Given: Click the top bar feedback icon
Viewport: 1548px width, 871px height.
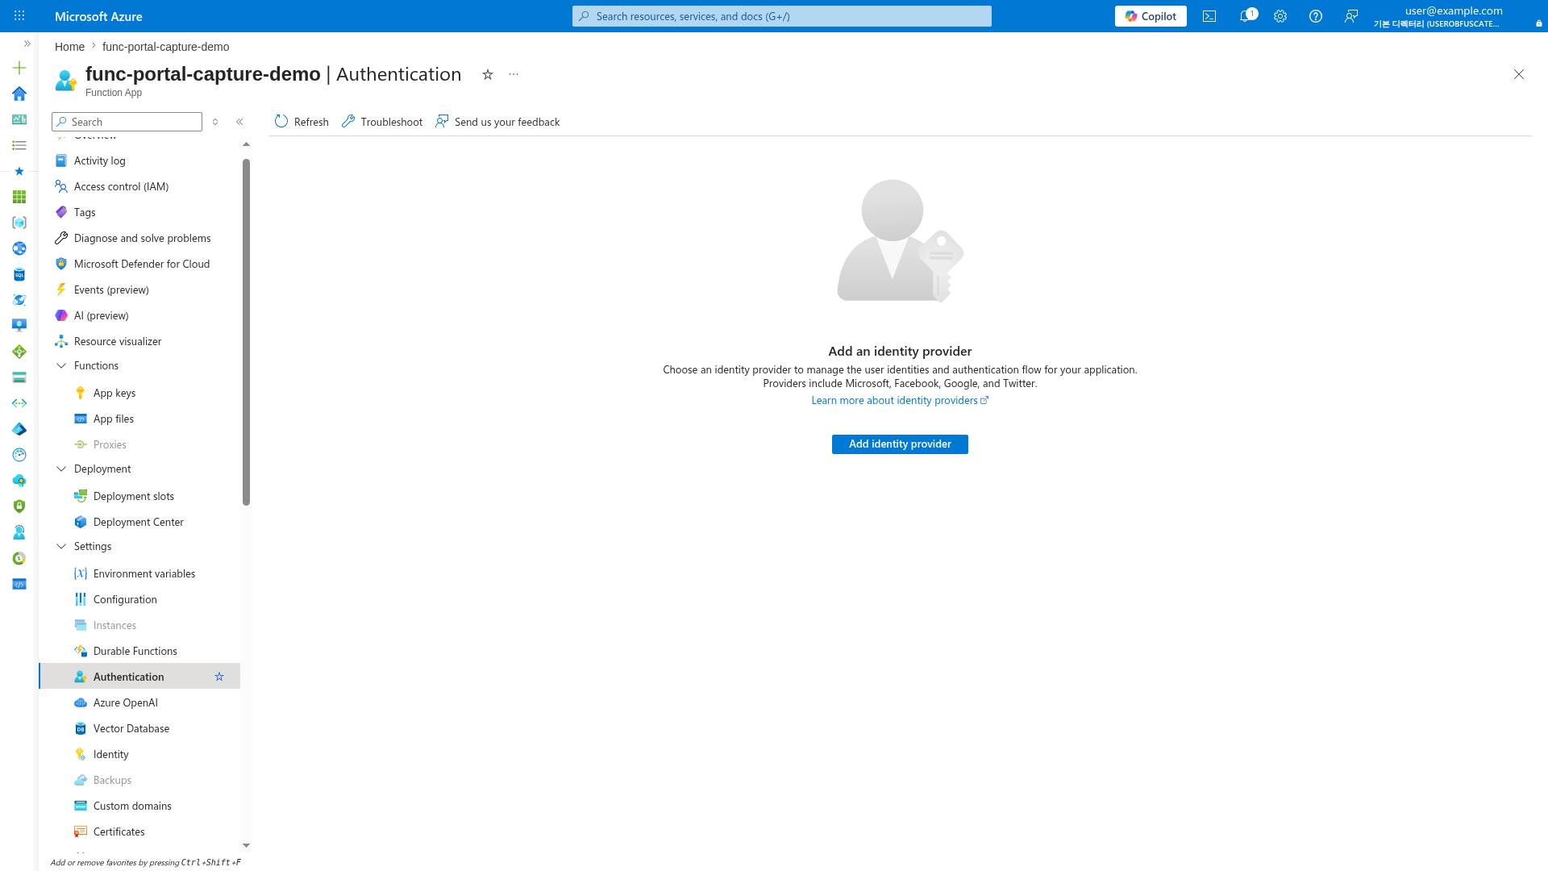Looking at the screenshot, I should point(1351,16).
